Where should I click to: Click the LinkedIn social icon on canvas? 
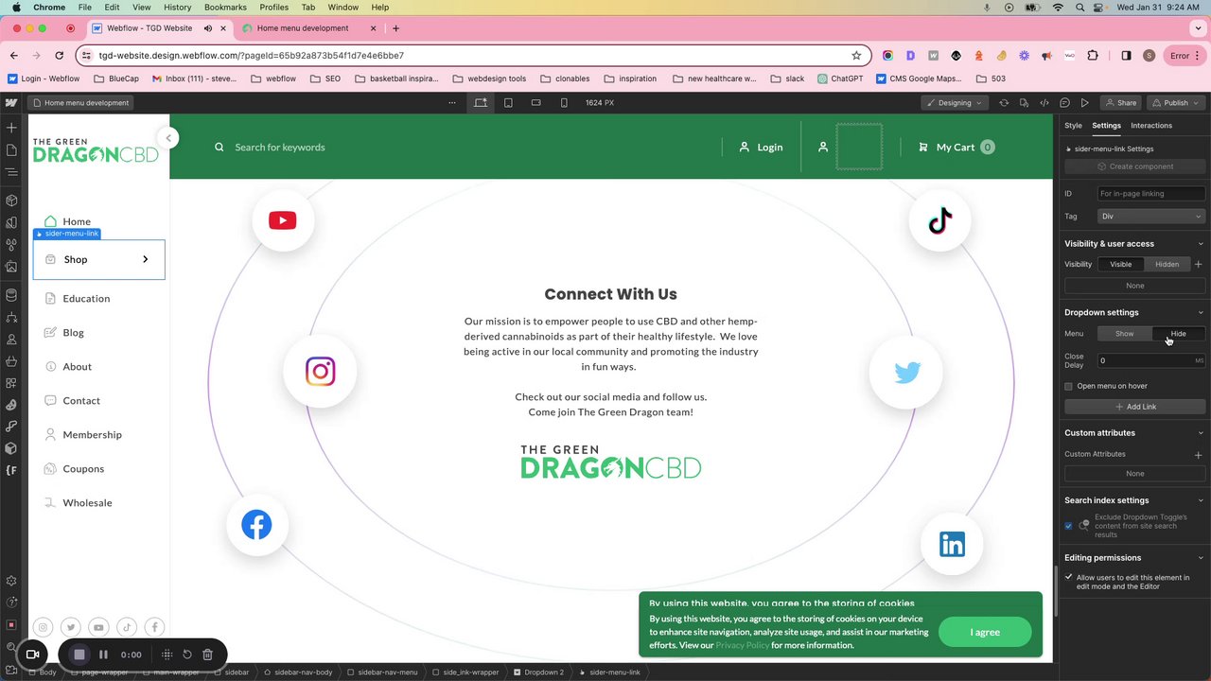point(952,544)
